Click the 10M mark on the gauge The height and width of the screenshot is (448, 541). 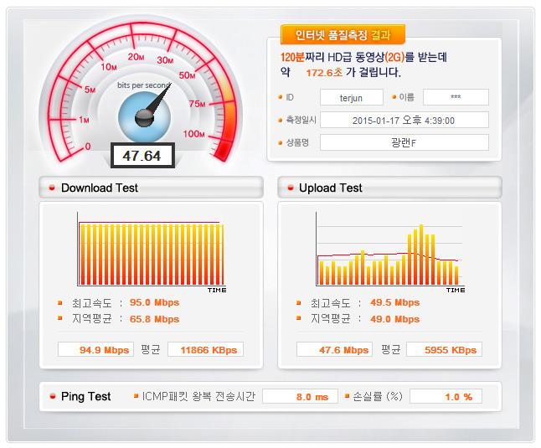109,66
